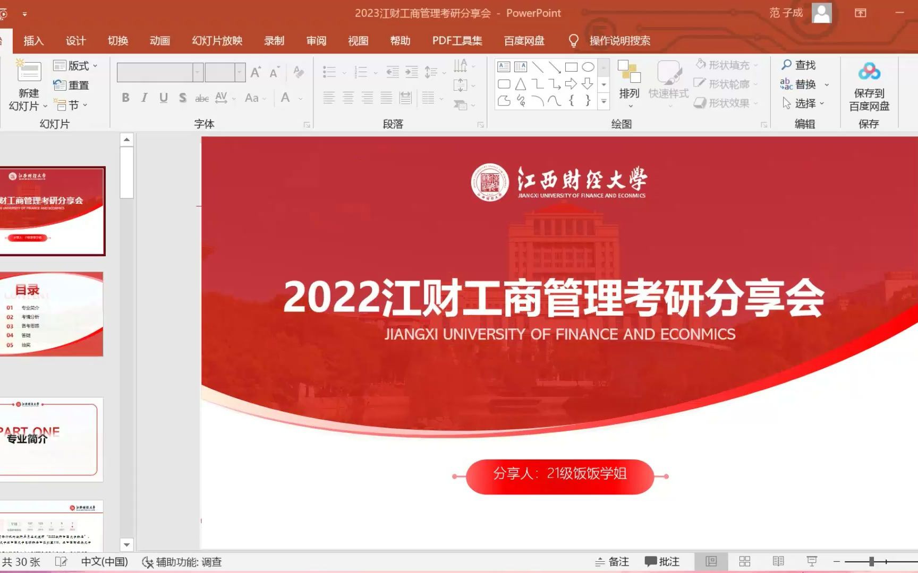The width and height of the screenshot is (918, 573).
Task: Center align text
Action: [348, 98]
